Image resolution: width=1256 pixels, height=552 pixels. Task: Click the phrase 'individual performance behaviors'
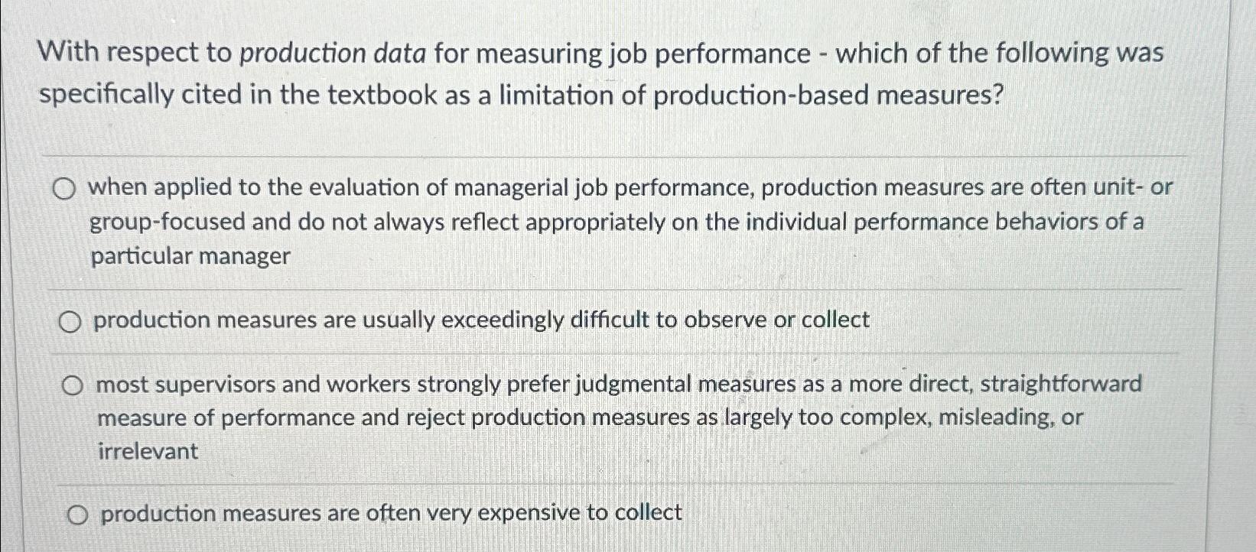(x=905, y=222)
